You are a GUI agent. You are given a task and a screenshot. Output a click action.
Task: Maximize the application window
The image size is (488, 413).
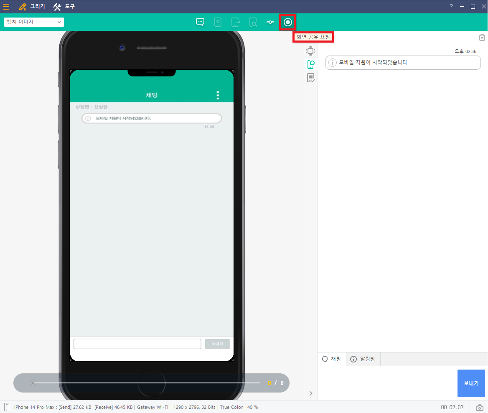[x=473, y=7]
